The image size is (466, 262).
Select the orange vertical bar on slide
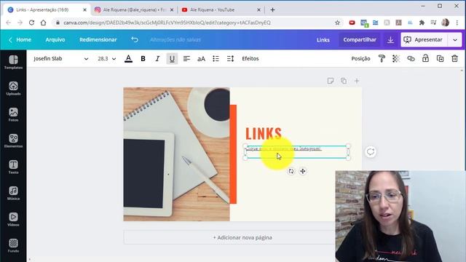click(x=233, y=154)
